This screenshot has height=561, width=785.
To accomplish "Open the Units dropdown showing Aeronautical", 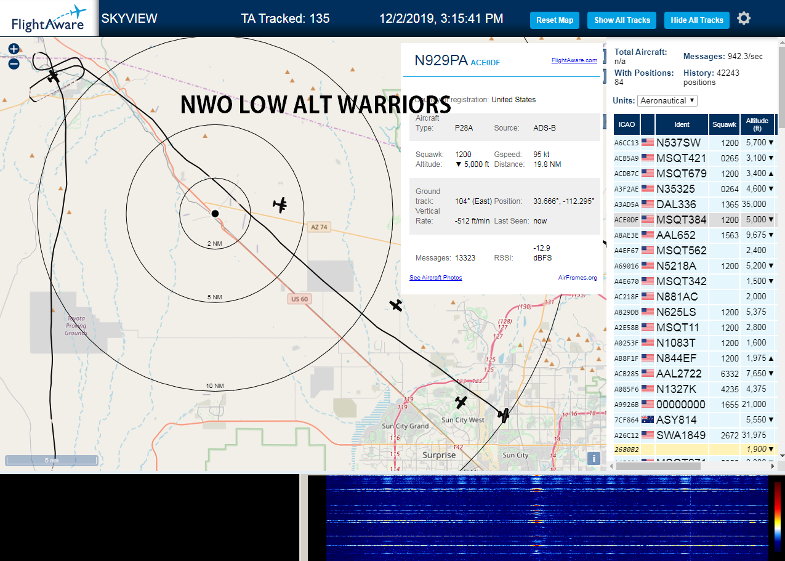I will click(x=667, y=100).
